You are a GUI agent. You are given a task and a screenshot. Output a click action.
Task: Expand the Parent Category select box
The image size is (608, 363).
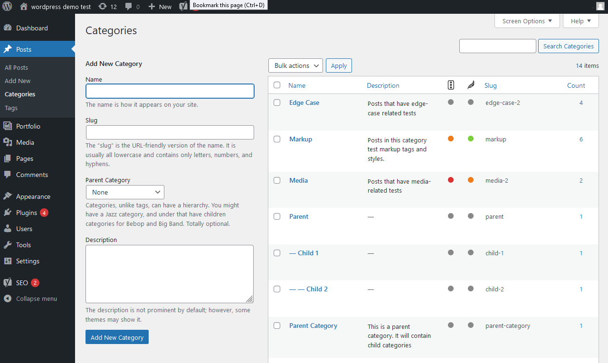[x=125, y=192]
